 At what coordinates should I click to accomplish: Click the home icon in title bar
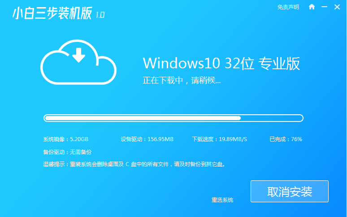(x=312, y=7)
